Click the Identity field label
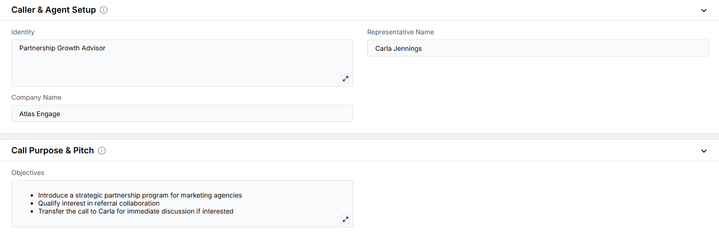This screenshot has width=719, height=238. pyautogui.click(x=23, y=32)
